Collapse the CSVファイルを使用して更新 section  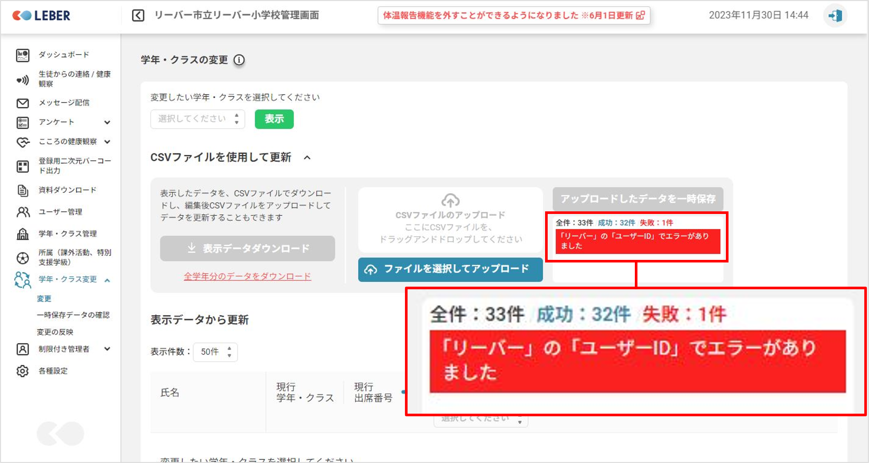pos(307,158)
